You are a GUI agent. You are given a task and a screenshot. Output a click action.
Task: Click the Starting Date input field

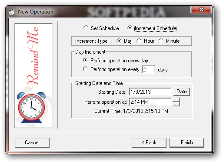[x=150, y=92]
